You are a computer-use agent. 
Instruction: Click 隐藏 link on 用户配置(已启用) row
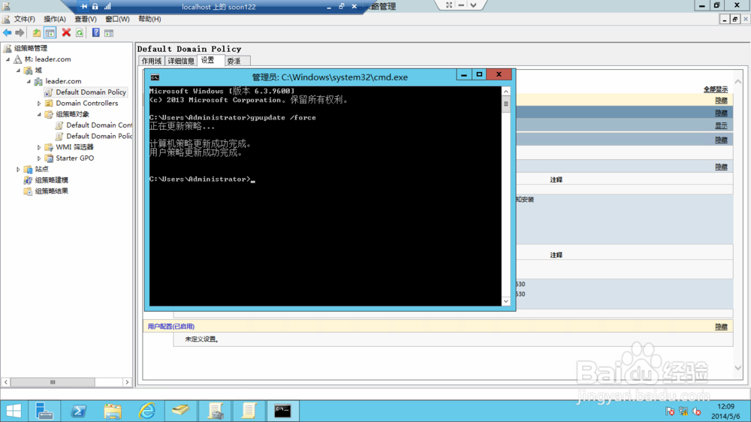click(x=721, y=327)
